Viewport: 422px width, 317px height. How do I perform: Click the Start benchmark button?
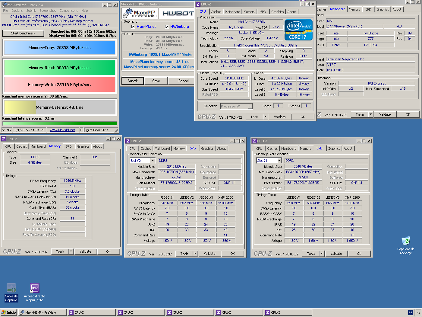23,33
